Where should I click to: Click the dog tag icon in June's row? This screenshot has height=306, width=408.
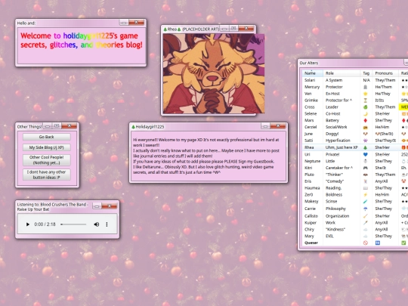click(366, 134)
